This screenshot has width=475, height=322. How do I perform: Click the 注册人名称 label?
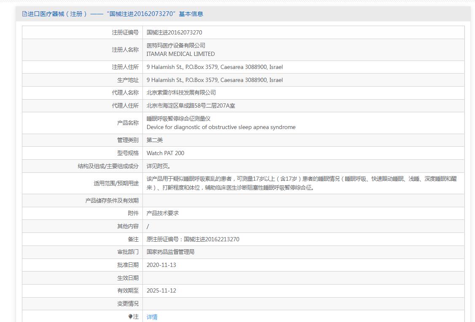pos(125,50)
